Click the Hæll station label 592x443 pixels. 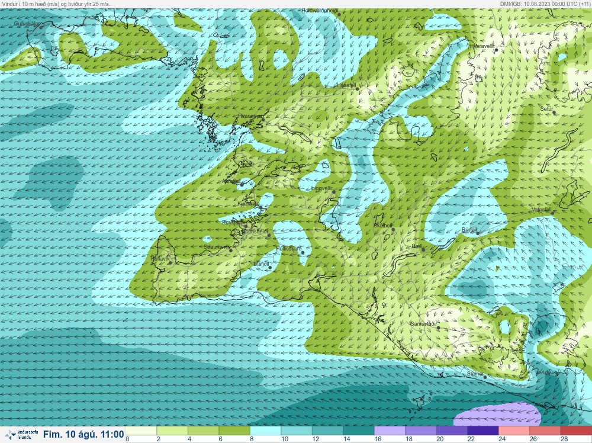coord(417,246)
